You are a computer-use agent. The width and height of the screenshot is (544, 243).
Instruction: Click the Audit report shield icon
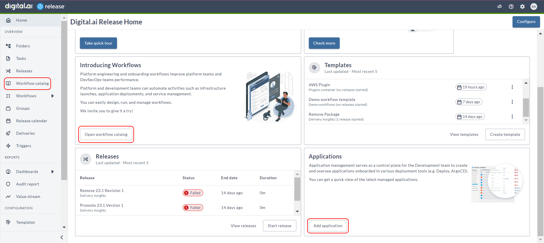(x=8, y=184)
